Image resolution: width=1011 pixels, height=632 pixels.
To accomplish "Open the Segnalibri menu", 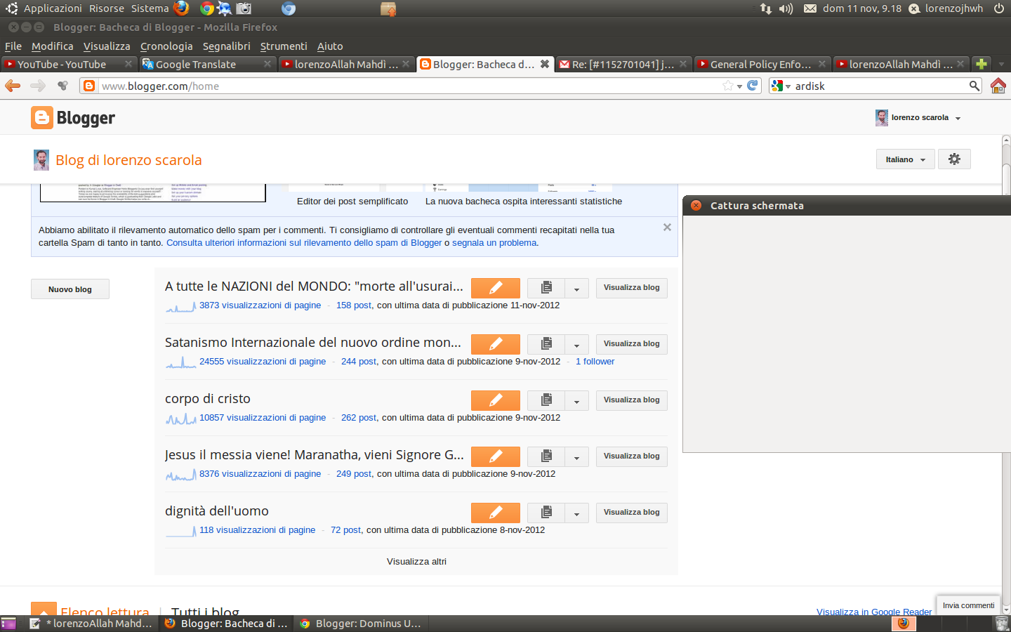I will tap(226, 46).
